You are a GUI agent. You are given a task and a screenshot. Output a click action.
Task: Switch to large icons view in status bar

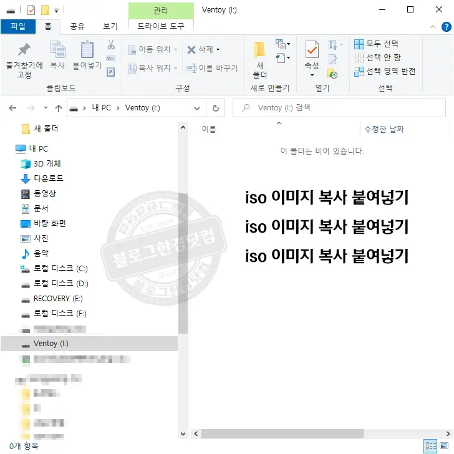[x=444, y=446]
